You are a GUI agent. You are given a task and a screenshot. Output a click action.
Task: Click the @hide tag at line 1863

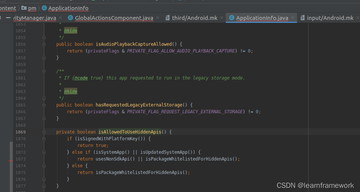pyautogui.click(x=70, y=91)
